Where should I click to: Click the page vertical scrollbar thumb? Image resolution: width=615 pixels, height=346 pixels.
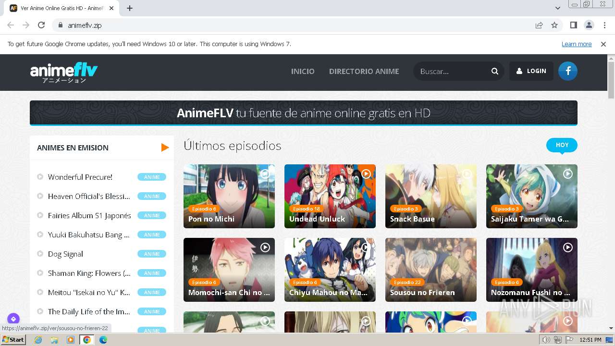[611, 79]
